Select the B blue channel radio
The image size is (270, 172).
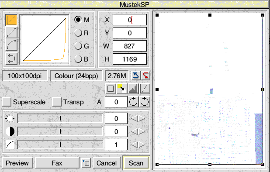click(78, 59)
